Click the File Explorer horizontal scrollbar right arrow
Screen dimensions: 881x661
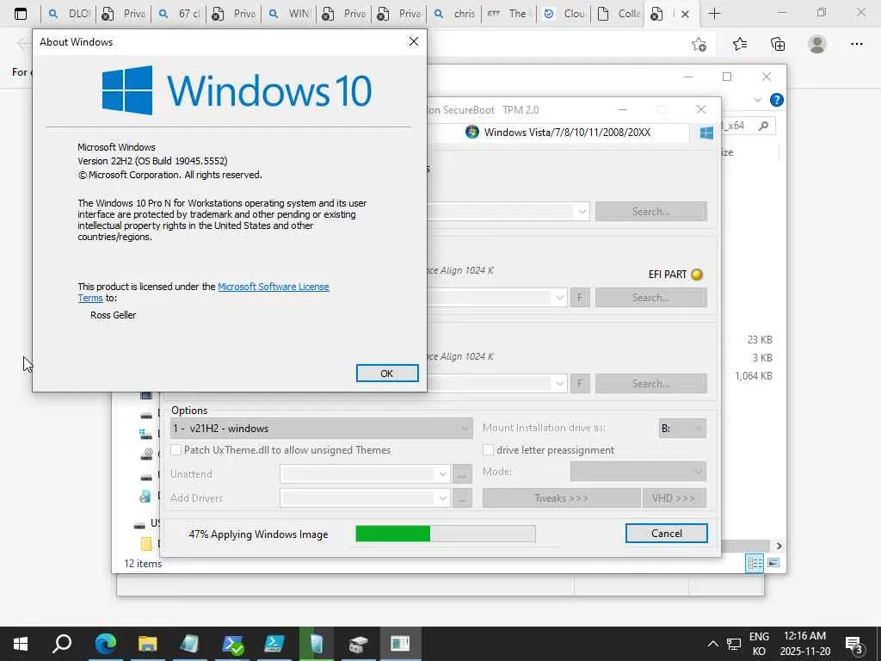(x=779, y=546)
